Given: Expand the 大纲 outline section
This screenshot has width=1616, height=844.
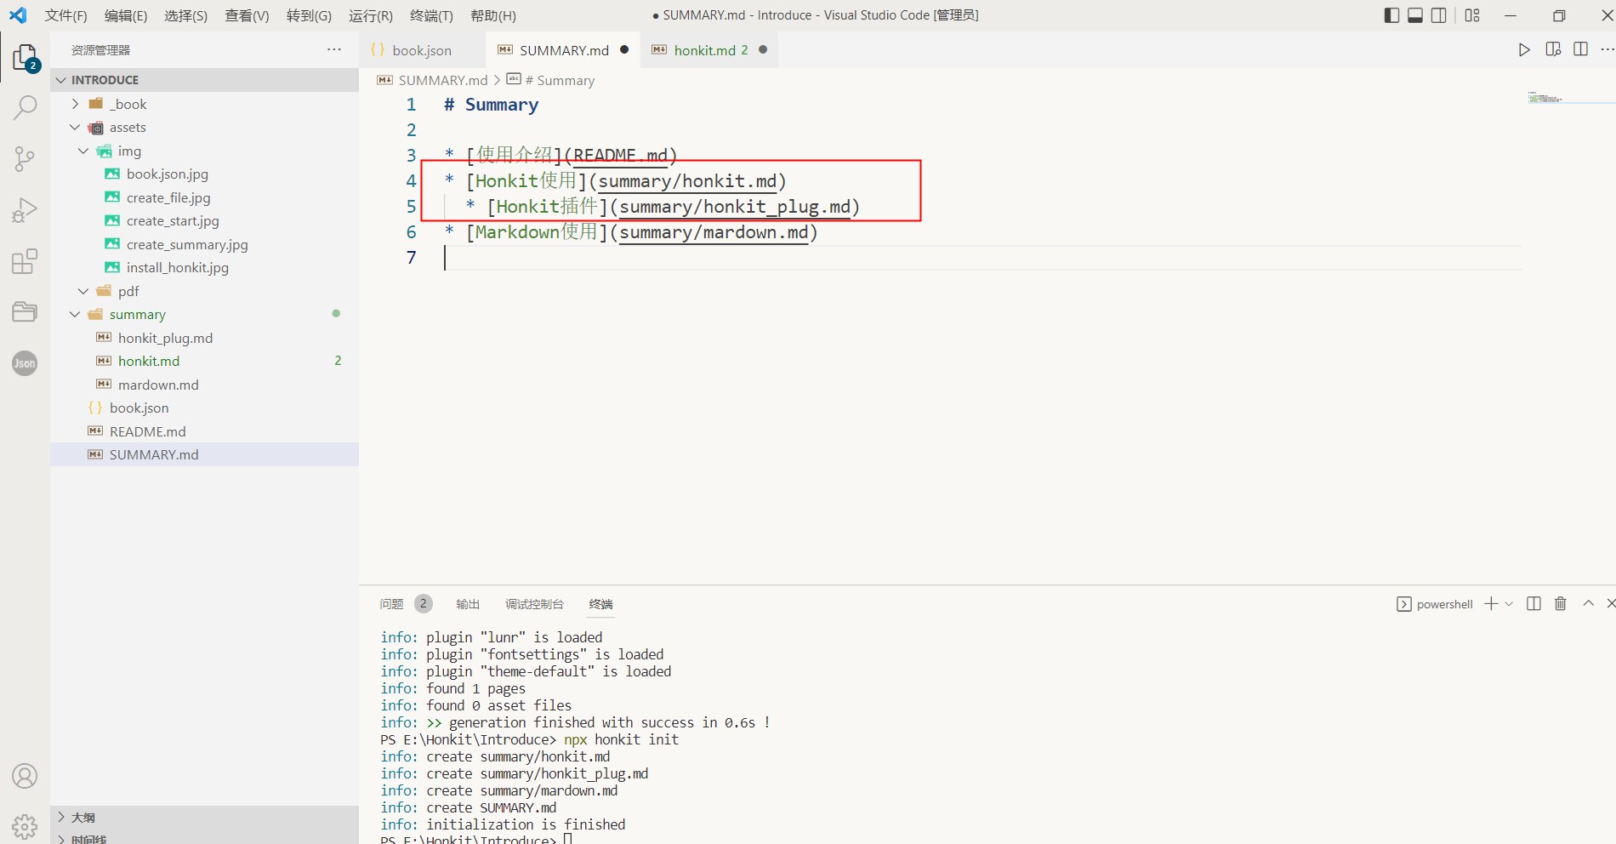Looking at the screenshot, I should point(204,817).
